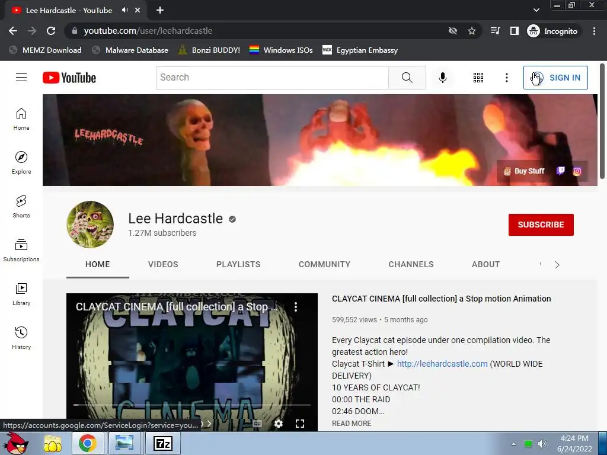Switch to the HOME channel tab
This screenshot has width=607, height=455.
[98, 264]
